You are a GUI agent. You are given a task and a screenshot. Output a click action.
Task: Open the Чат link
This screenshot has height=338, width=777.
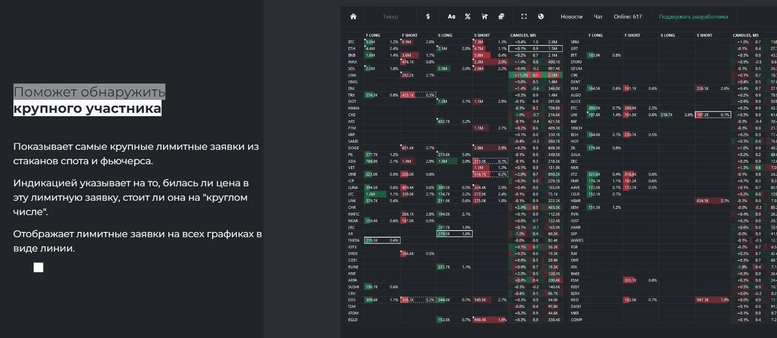click(598, 16)
